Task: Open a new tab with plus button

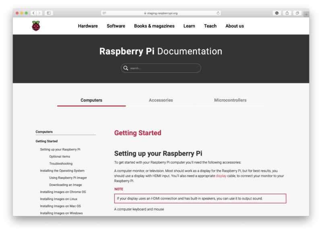Action: click(x=306, y=14)
